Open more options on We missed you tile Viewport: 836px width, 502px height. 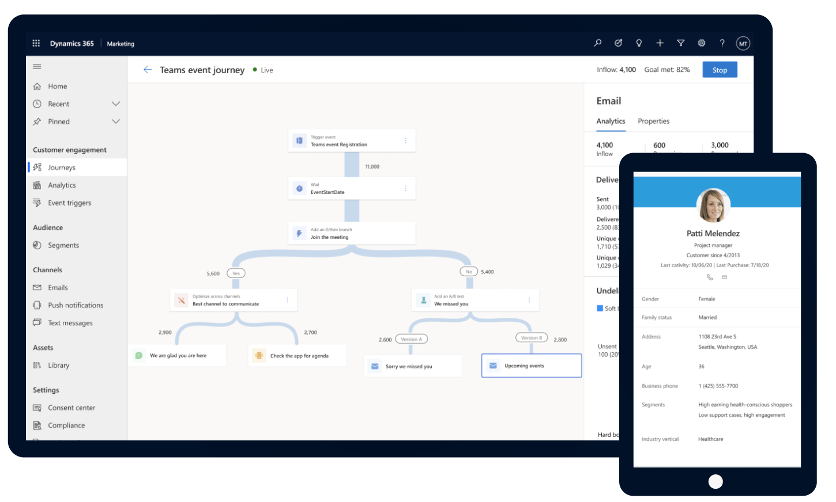529,300
